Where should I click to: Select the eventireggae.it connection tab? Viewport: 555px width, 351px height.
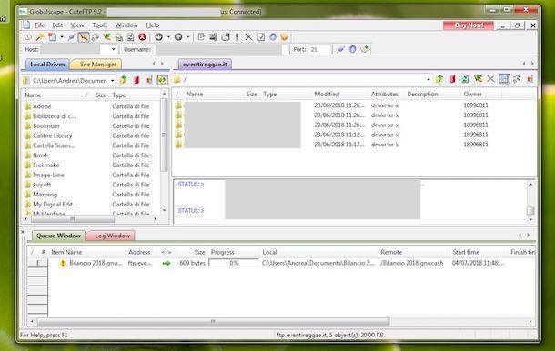tap(205, 64)
